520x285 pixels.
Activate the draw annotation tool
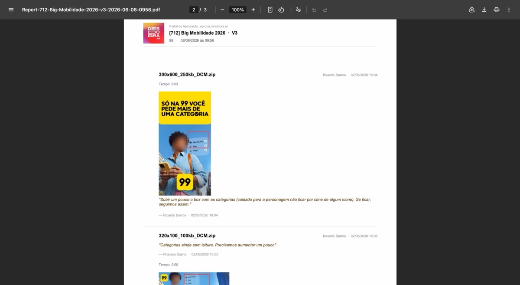point(298,10)
